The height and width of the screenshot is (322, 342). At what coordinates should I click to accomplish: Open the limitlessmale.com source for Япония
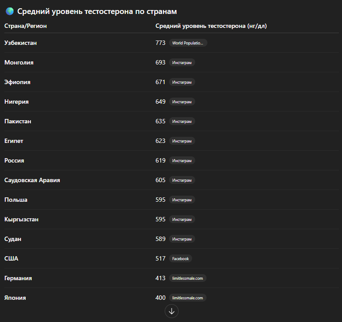tap(187, 298)
